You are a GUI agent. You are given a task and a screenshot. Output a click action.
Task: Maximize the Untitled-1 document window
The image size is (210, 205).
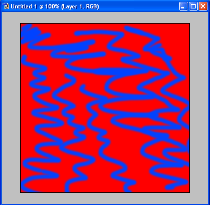193,6
